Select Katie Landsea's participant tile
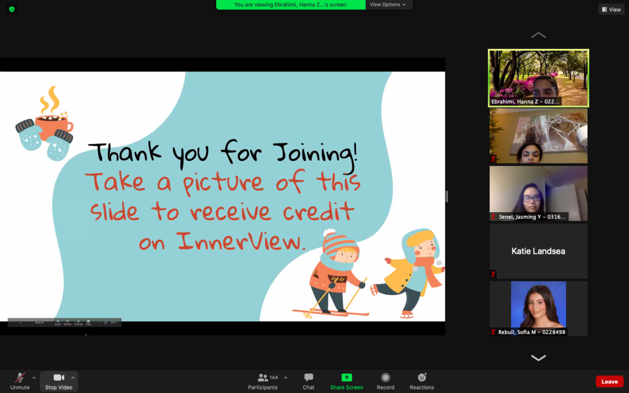The image size is (629, 393). coord(539,251)
